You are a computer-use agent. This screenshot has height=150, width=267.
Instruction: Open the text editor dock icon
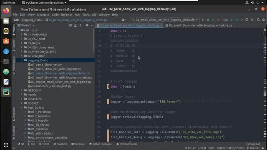click(x=6, y=82)
